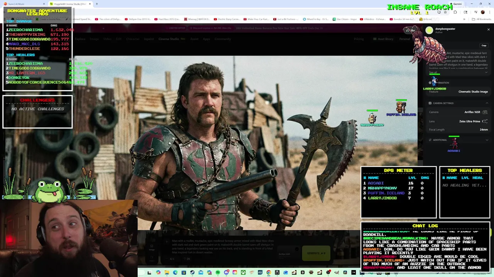Open Task View on the taskbar
494x277 pixels.
point(149,272)
